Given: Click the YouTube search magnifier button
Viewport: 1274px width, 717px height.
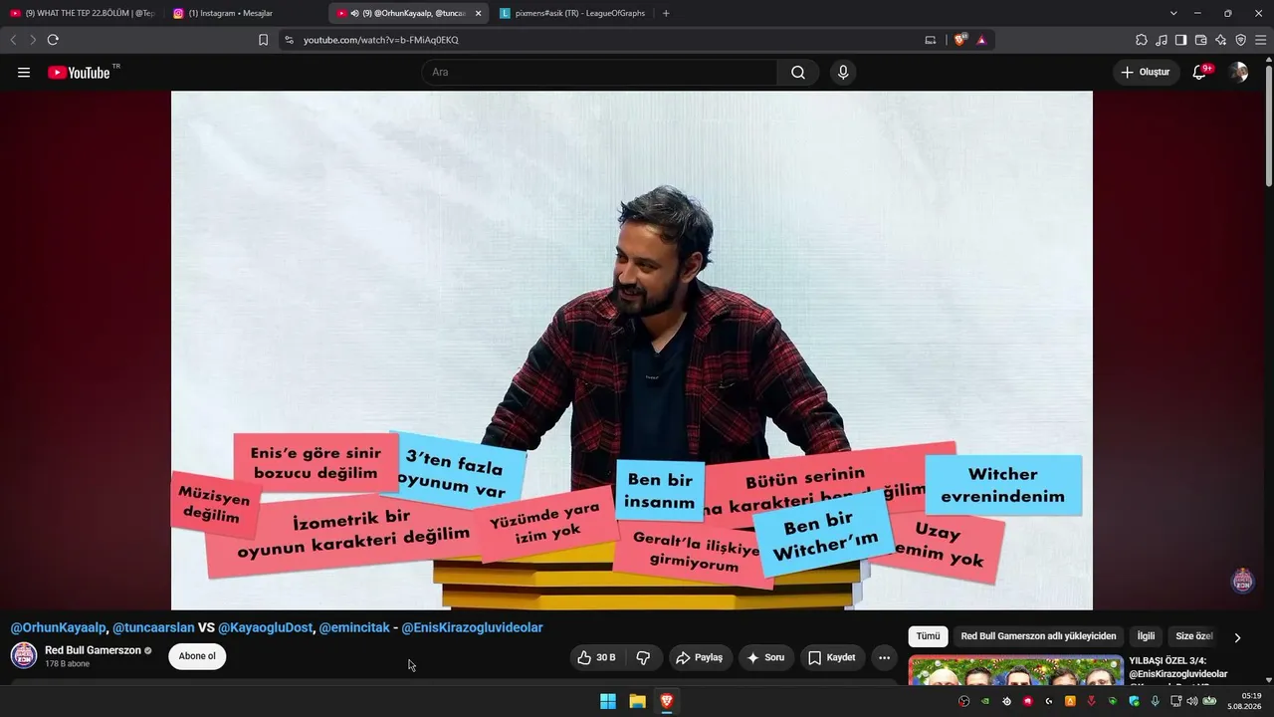Looking at the screenshot, I should click(798, 72).
